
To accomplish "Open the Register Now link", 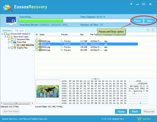I will 118,119.
